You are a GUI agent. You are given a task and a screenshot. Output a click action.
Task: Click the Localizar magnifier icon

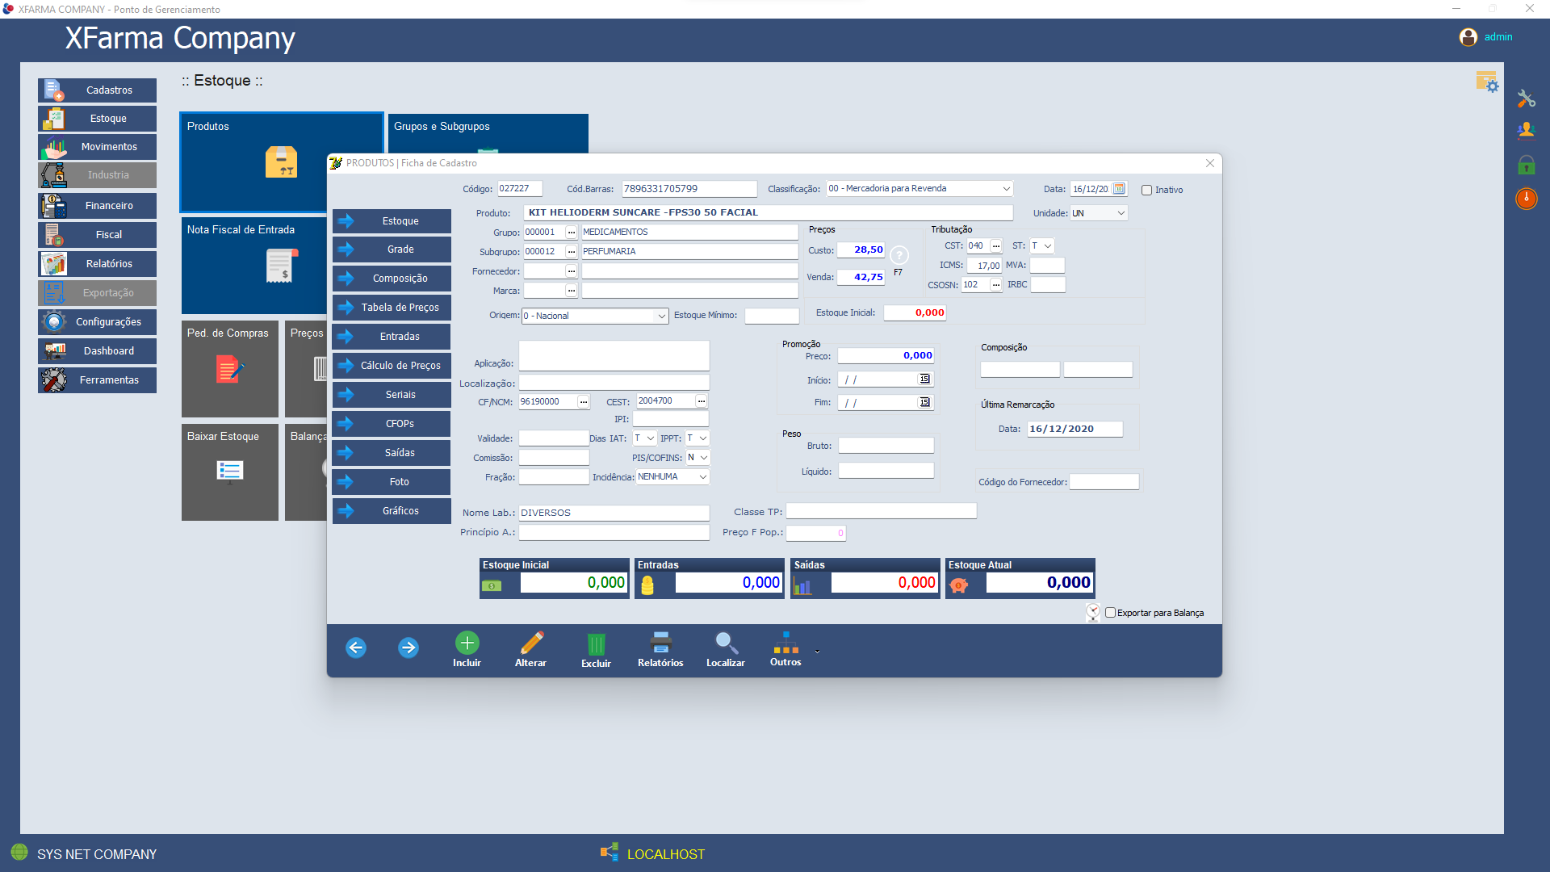pos(725,644)
